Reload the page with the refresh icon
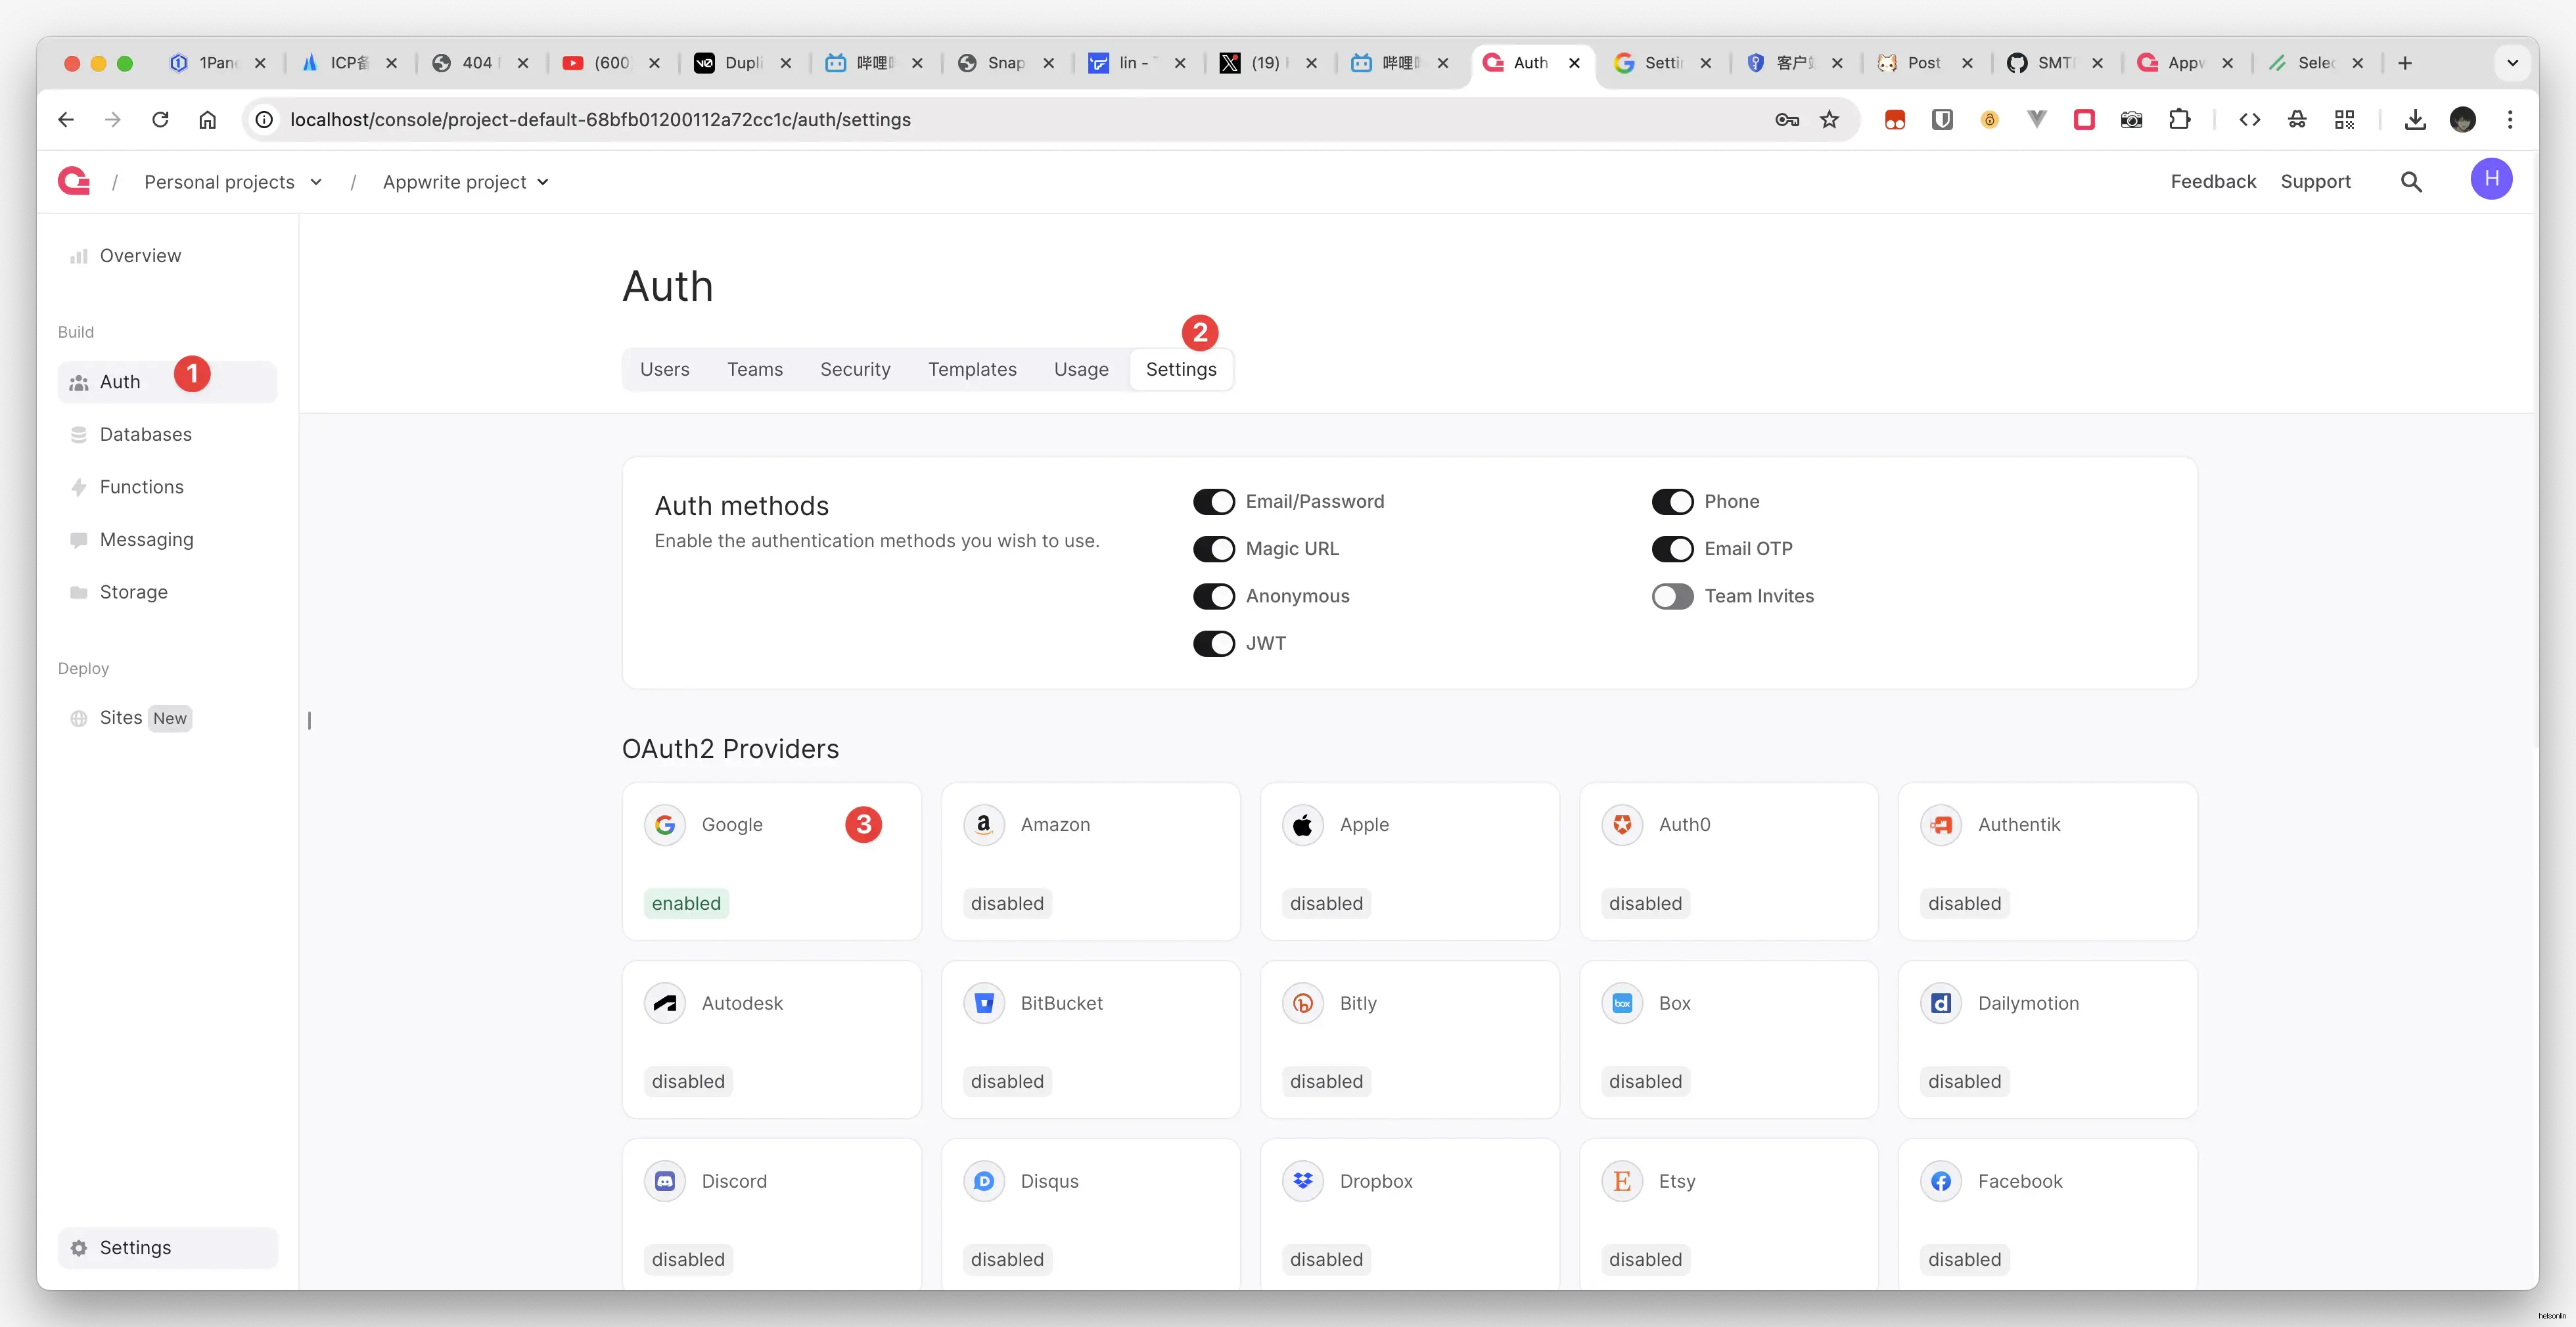This screenshot has width=2576, height=1327. 160,120
